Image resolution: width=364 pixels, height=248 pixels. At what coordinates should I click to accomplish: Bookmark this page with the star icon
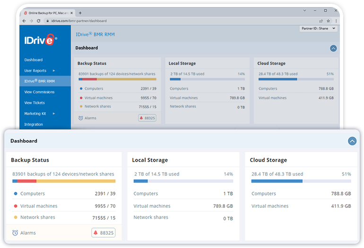pyautogui.click(x=328, y=21)
